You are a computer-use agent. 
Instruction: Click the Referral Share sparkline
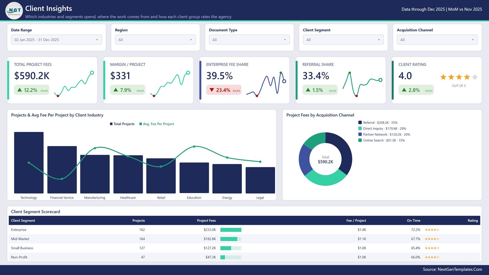[362, 84]
